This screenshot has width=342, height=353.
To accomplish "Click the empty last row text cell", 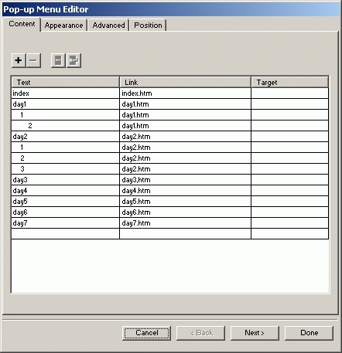I will tap(65, 234).
